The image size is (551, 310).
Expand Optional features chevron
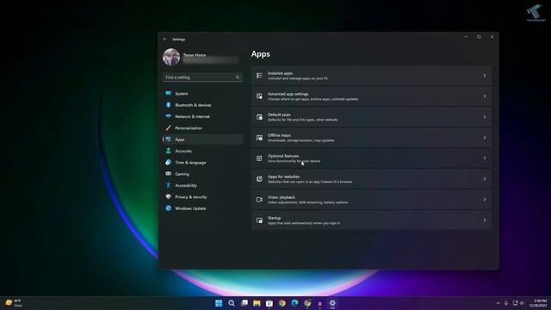click(x=485, y=158)
